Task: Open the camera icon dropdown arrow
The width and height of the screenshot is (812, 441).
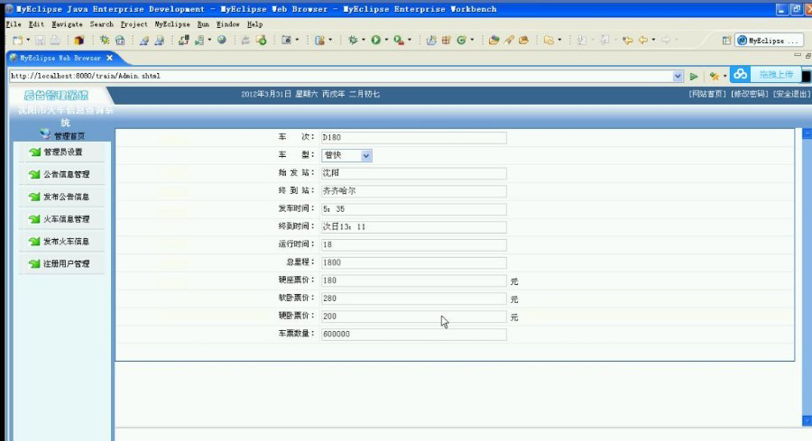Action: pos(297,40)
